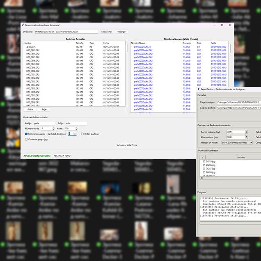Enable the Orden aleatorio checkbox
This screenshot has height=261, width=261.
point(82,134)
